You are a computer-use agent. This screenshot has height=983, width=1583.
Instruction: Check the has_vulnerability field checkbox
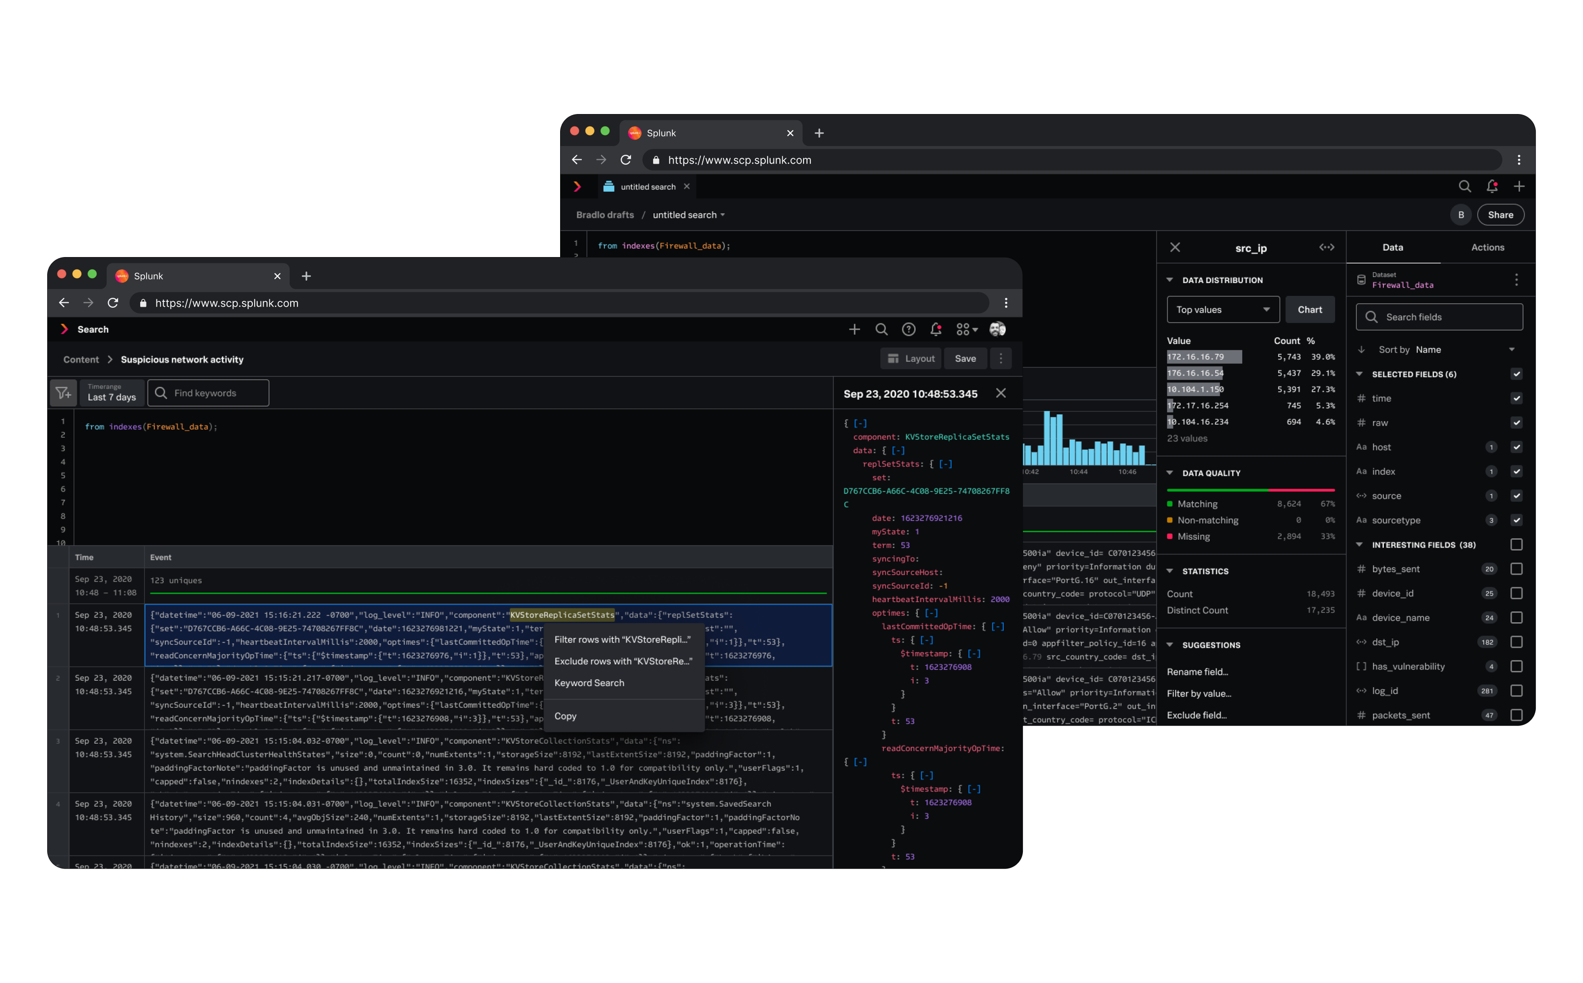(1517, 667)
